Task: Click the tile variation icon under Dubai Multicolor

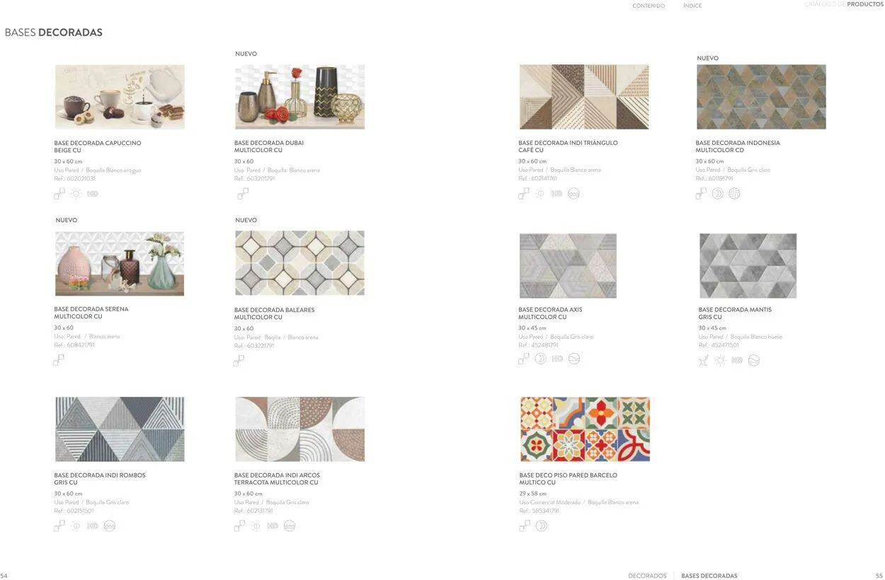Action: pos(243,194)
